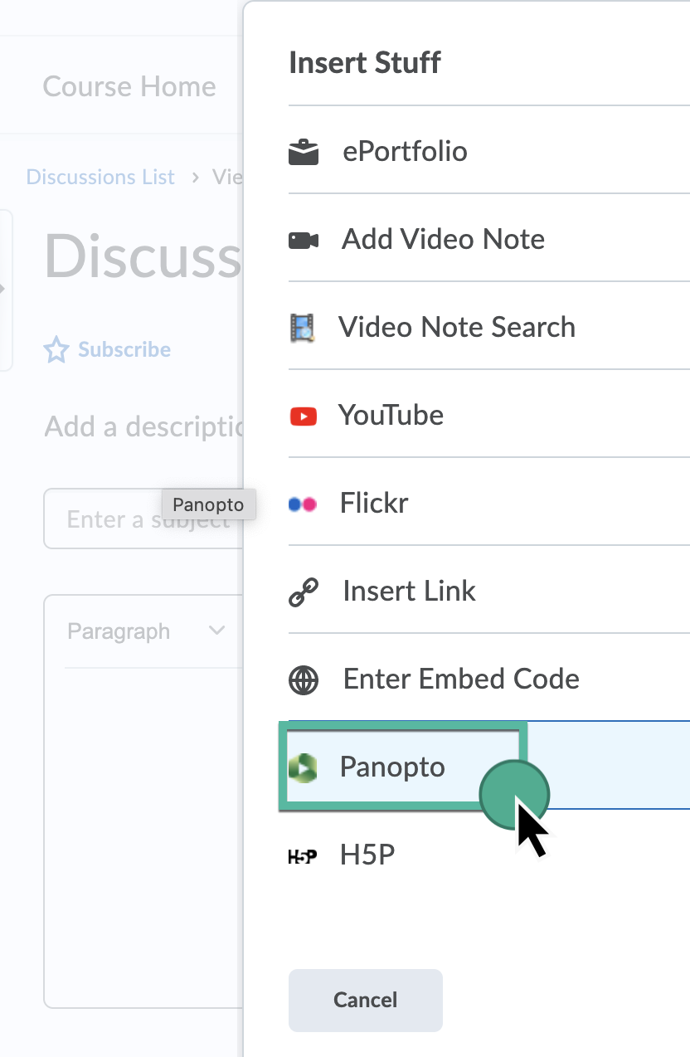
Task: Click the Insert Link chain icon
Action: (304, 592)
